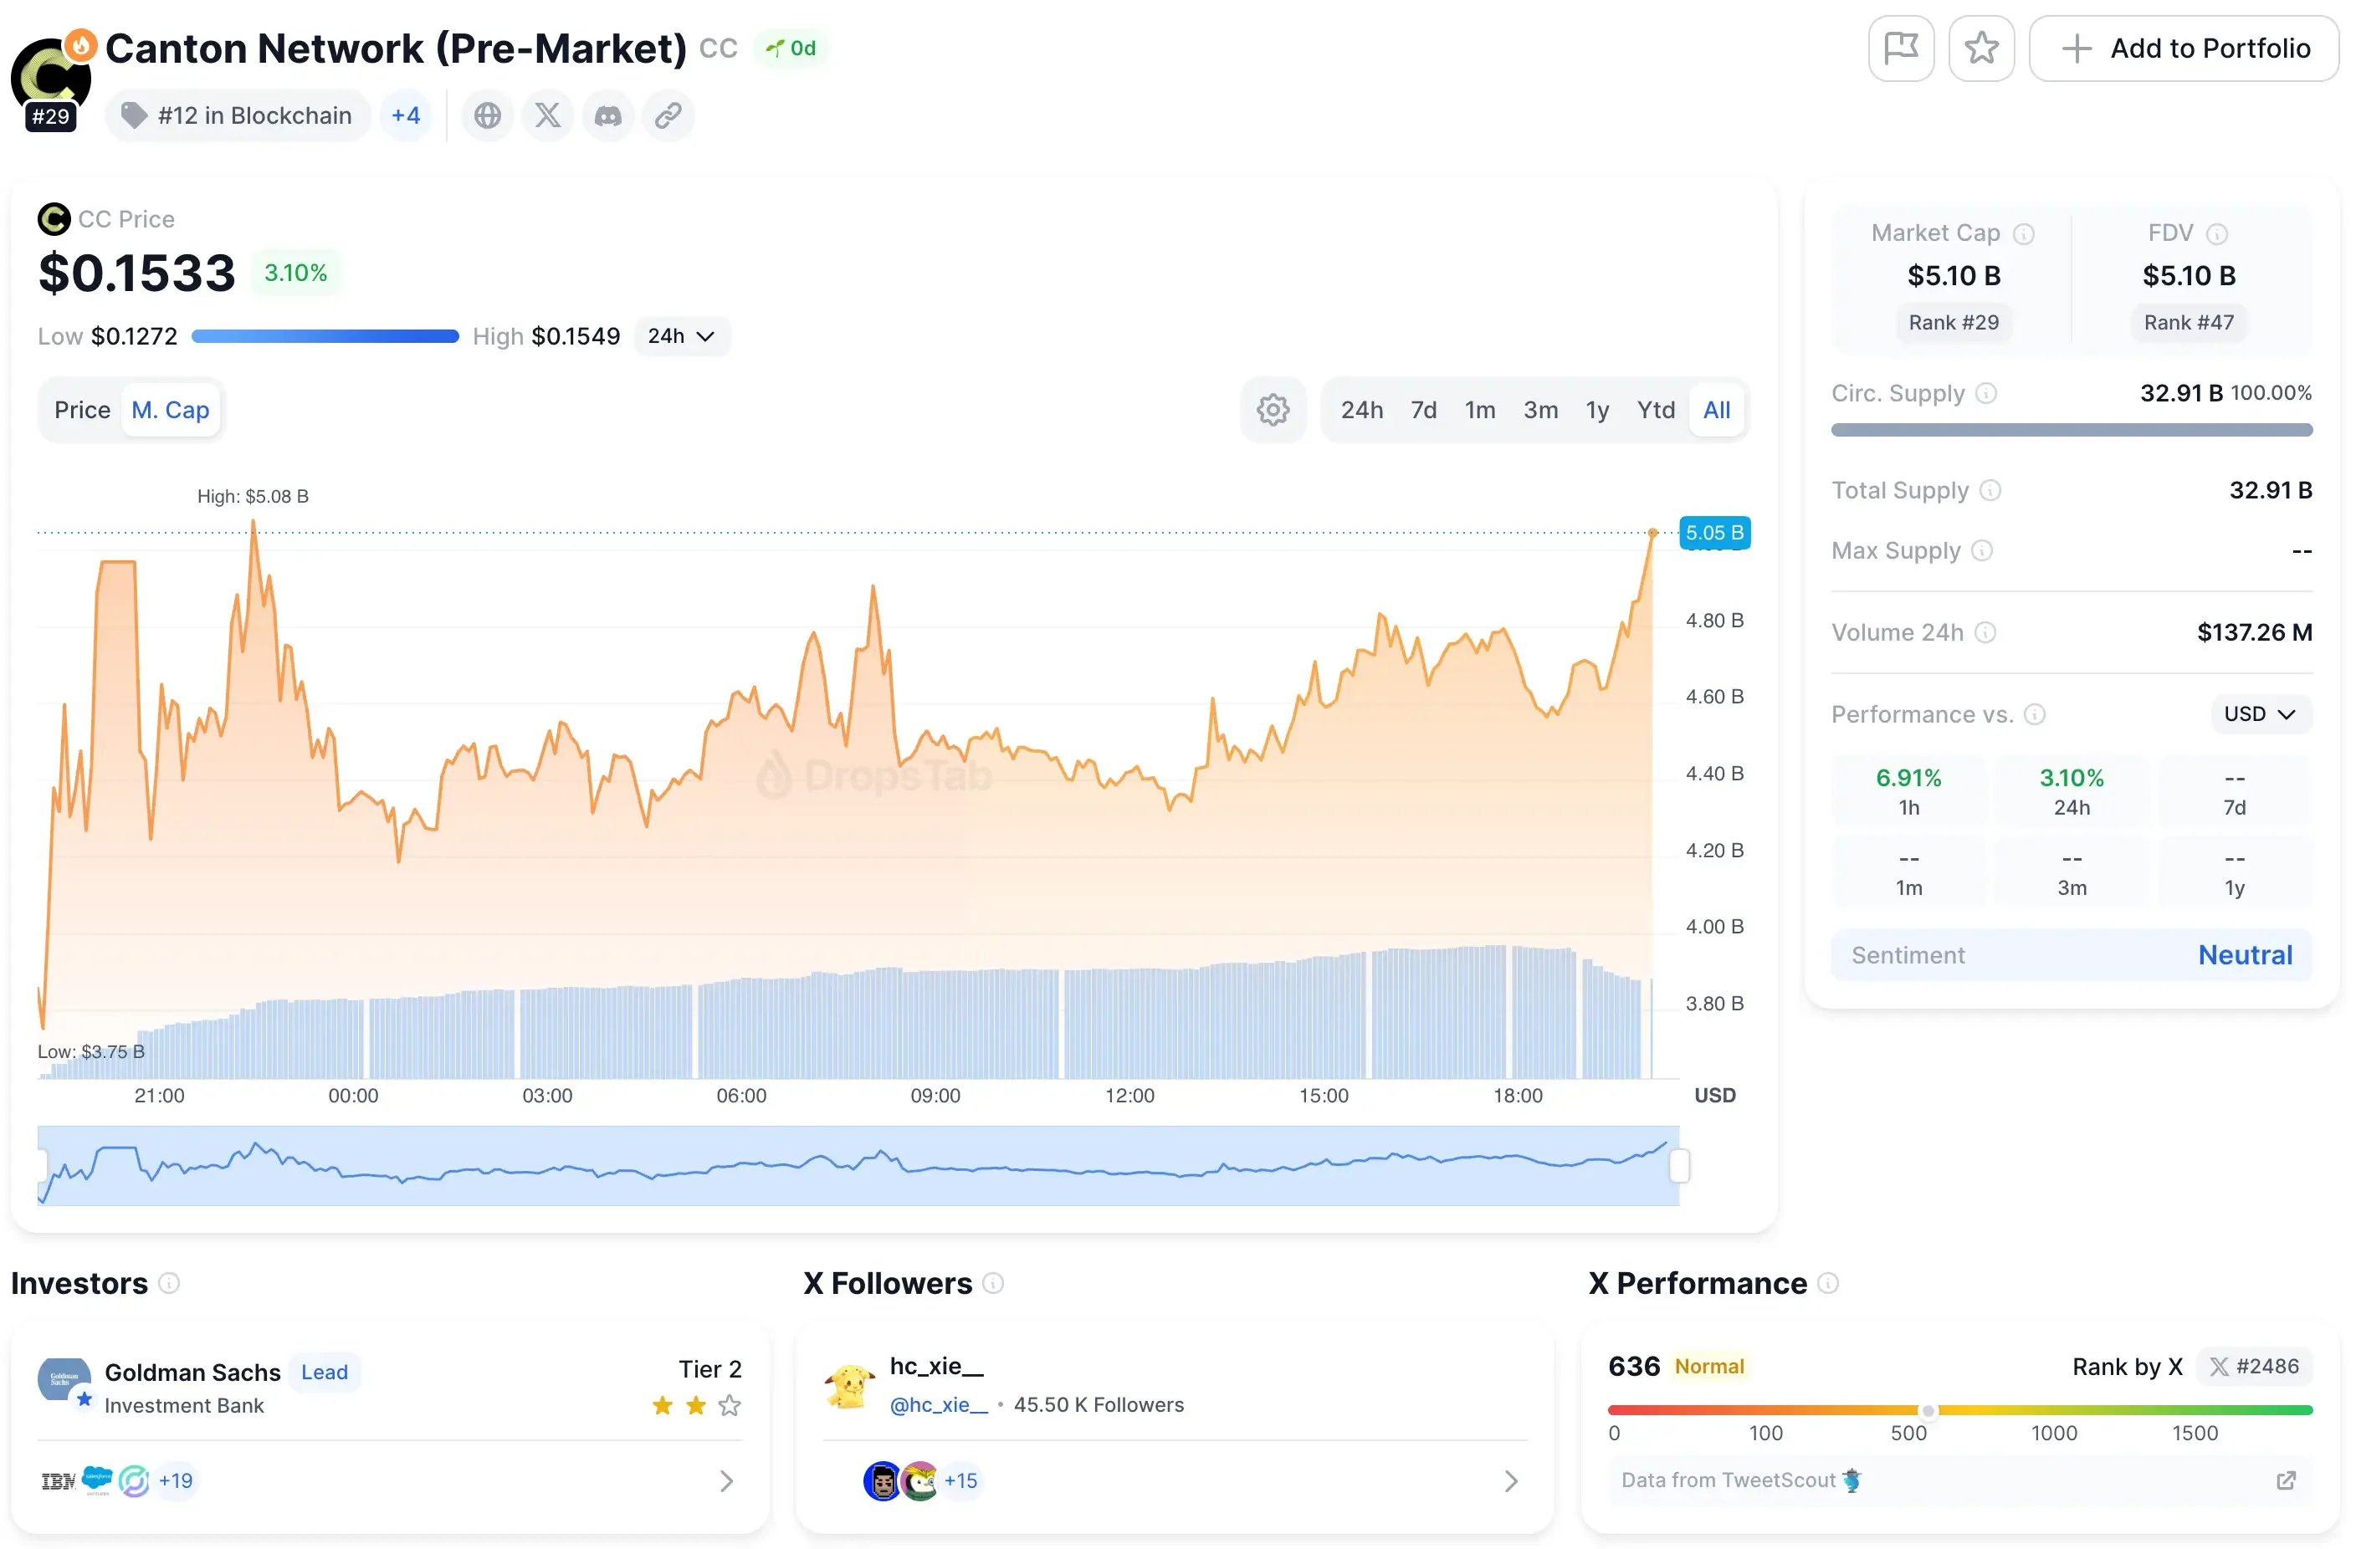Copy the project link via link icon

click(668, 115)
